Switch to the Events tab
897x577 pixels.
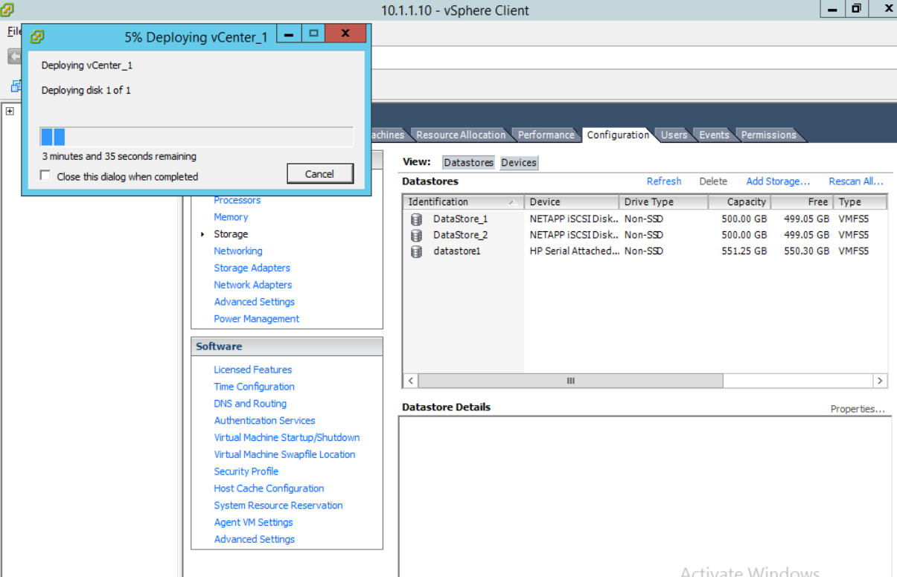[713, 135]
